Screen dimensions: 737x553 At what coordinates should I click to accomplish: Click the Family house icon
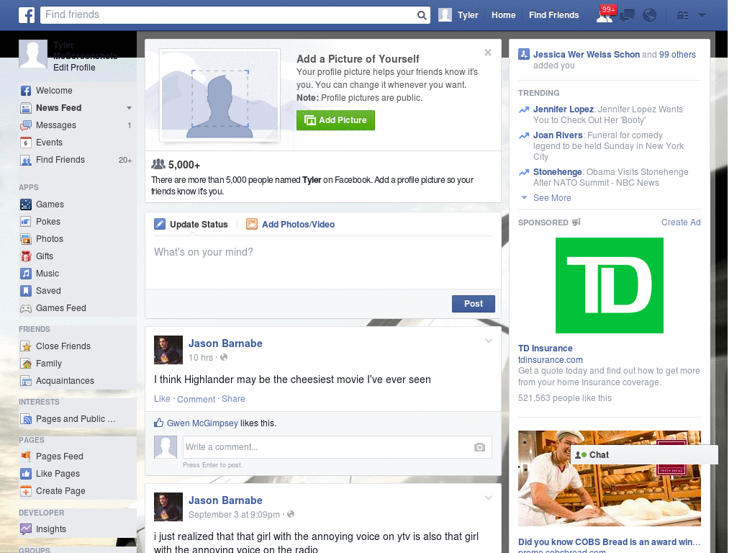click(x=26, y=364)
